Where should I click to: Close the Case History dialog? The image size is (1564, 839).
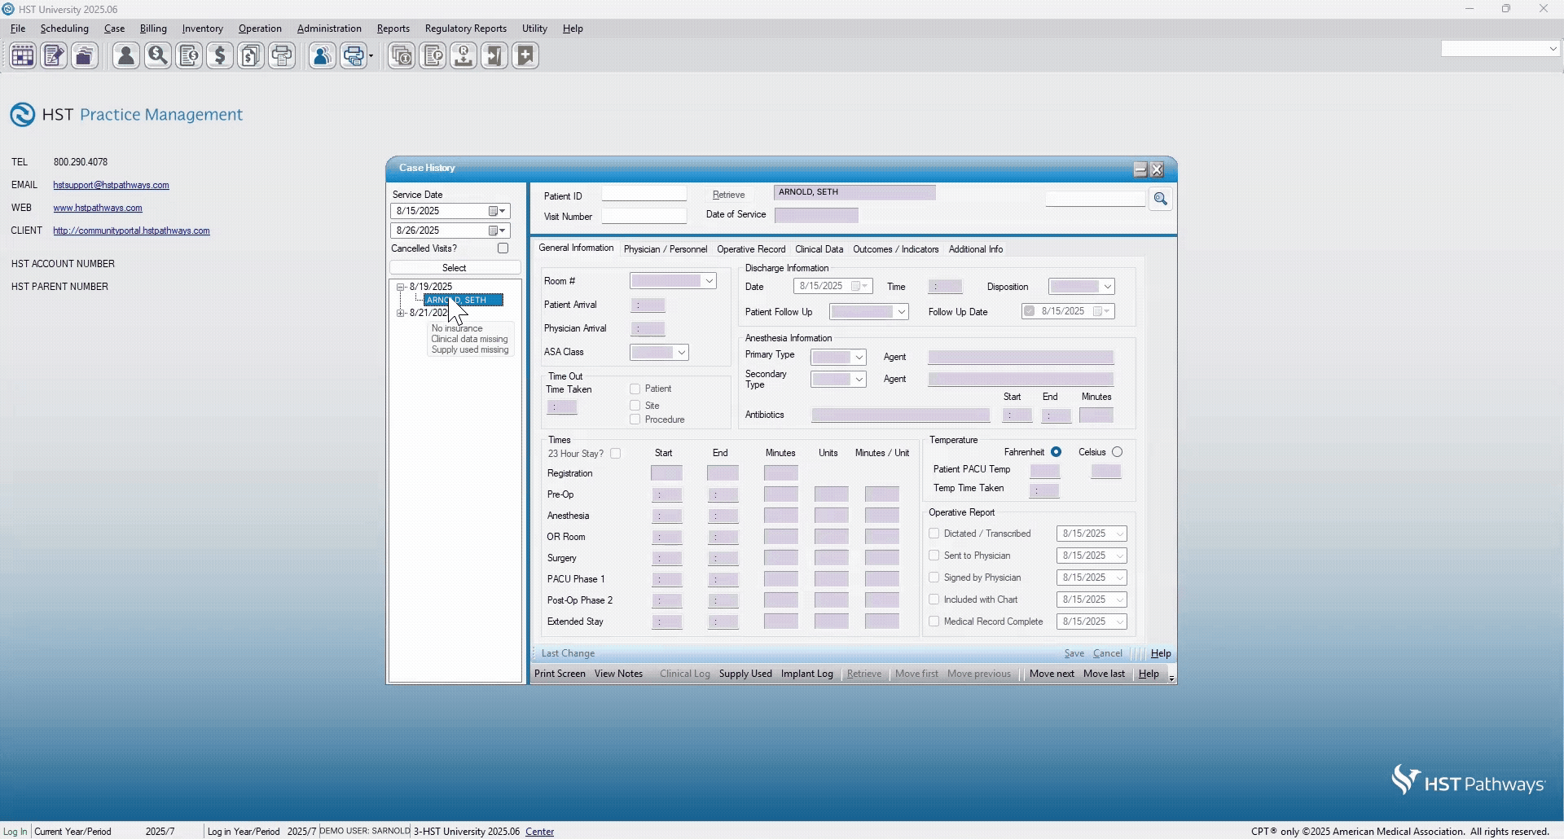[x=1158, y=169]
